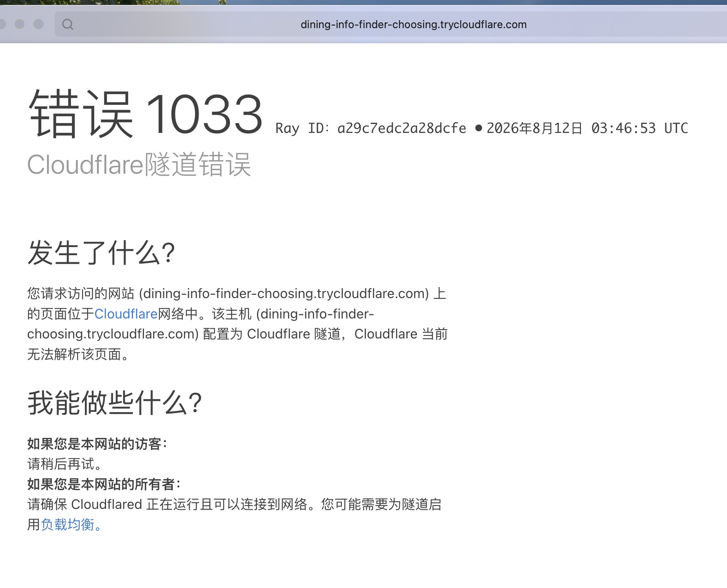Click the Cloudflare隧道错误 subtitle
Viewport: 727px width, 588px height.
point(139,165)
